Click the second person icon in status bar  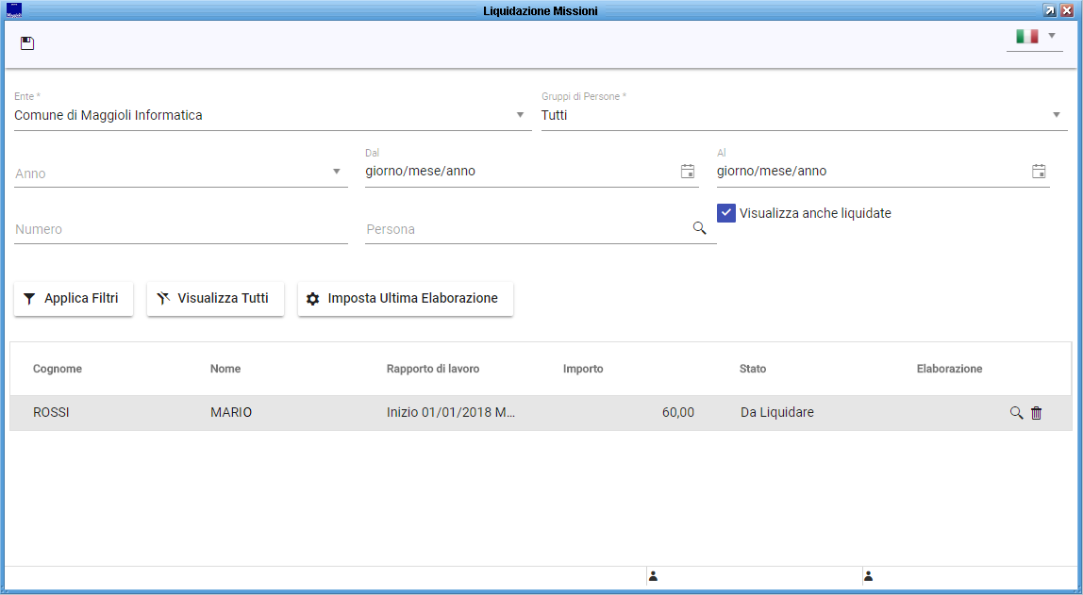coord(868,576)
